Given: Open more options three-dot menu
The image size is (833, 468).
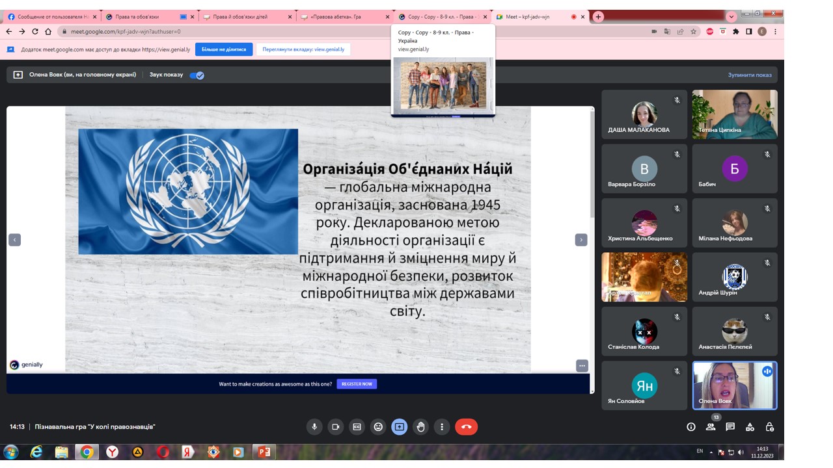Looking at the screenshot, I should click(x=442, y=427).
